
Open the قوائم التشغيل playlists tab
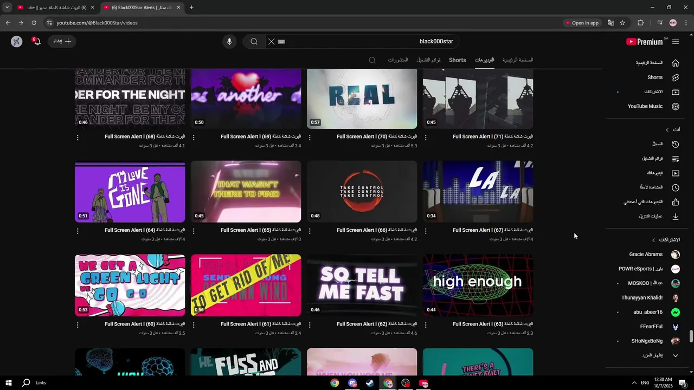coord(428,60)
